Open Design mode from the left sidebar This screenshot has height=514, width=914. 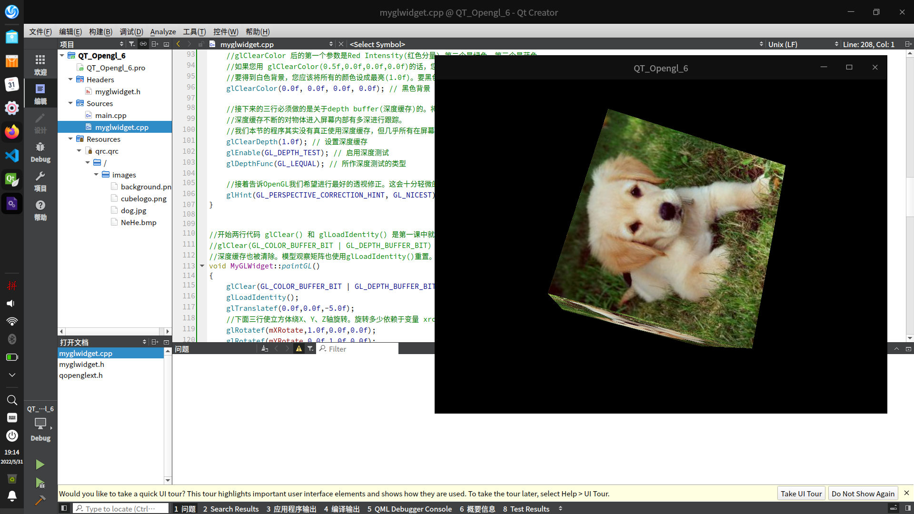point(40,123)
